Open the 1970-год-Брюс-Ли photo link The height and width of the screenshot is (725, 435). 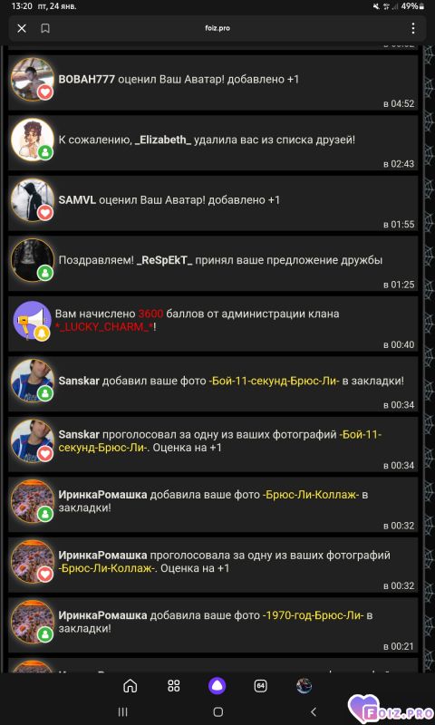313,616
